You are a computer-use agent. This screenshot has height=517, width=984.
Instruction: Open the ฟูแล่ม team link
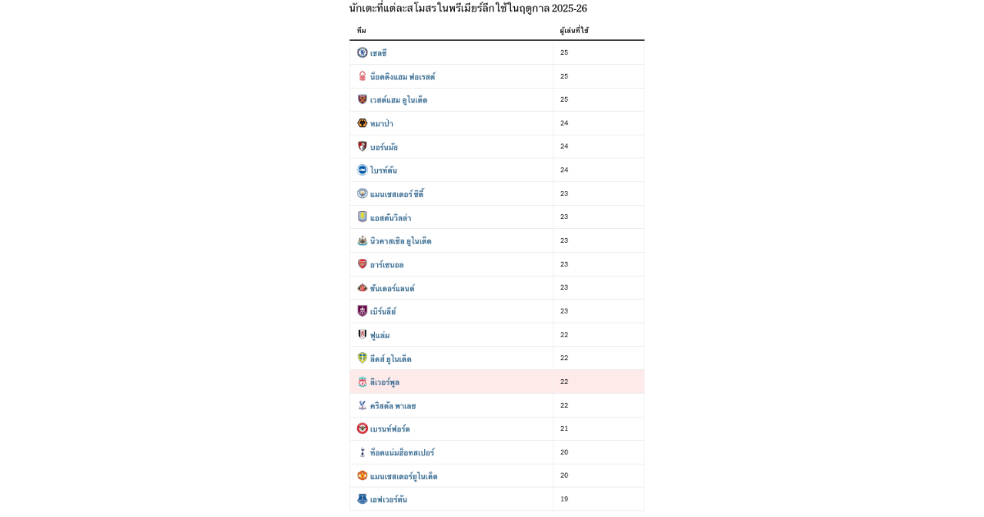(x=380, y=335)
